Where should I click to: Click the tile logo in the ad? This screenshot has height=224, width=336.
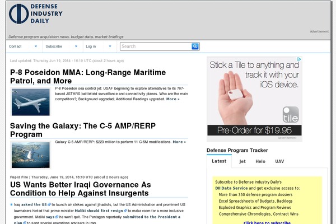[291, 115]
